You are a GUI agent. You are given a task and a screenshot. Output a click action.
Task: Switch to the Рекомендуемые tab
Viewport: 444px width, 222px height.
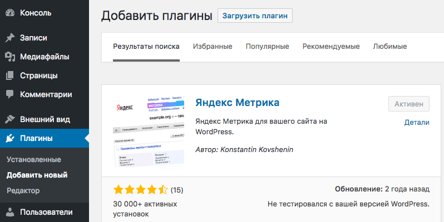331,47
